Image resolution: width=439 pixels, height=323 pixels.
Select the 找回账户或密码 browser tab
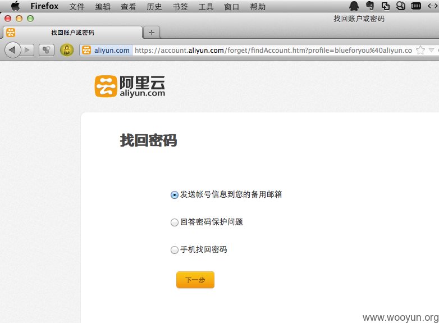[73, 33]
